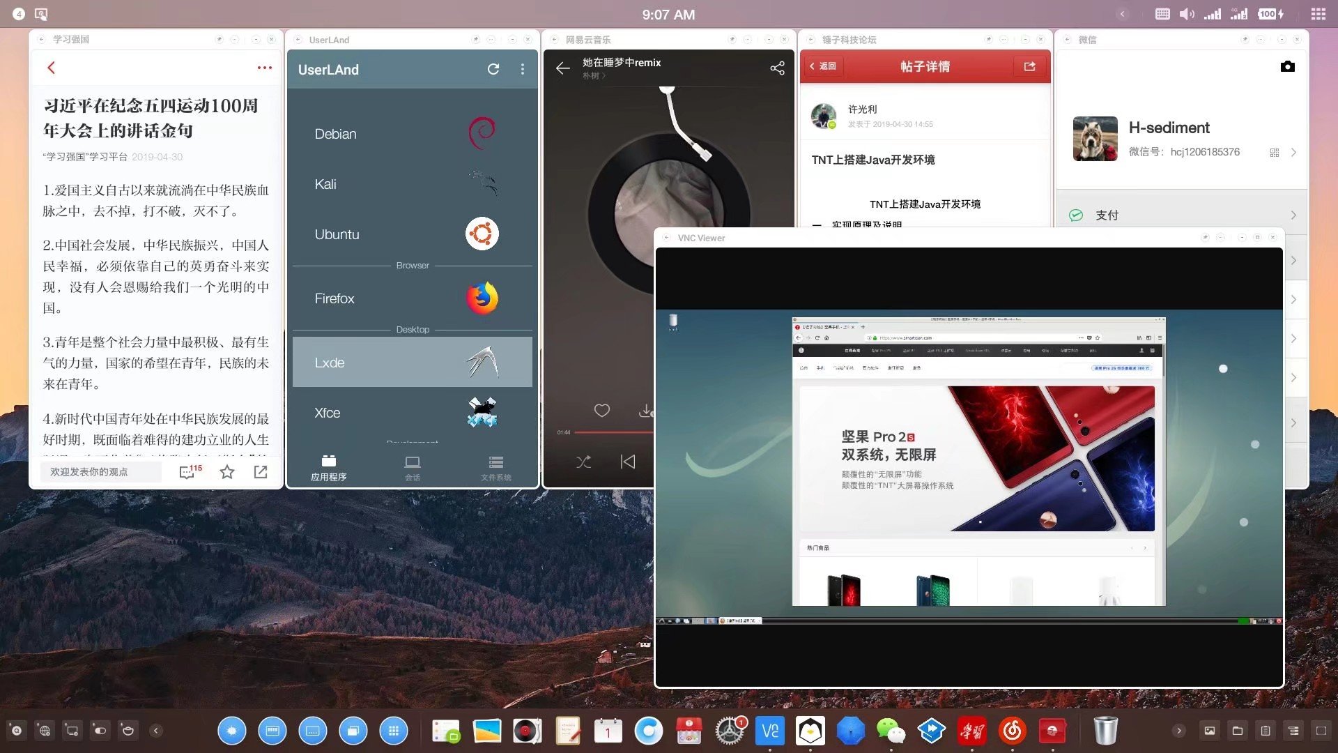The image size is (1338, 753).
Task: Tap the heart icon to like the song
Action: tap(601, 411)
